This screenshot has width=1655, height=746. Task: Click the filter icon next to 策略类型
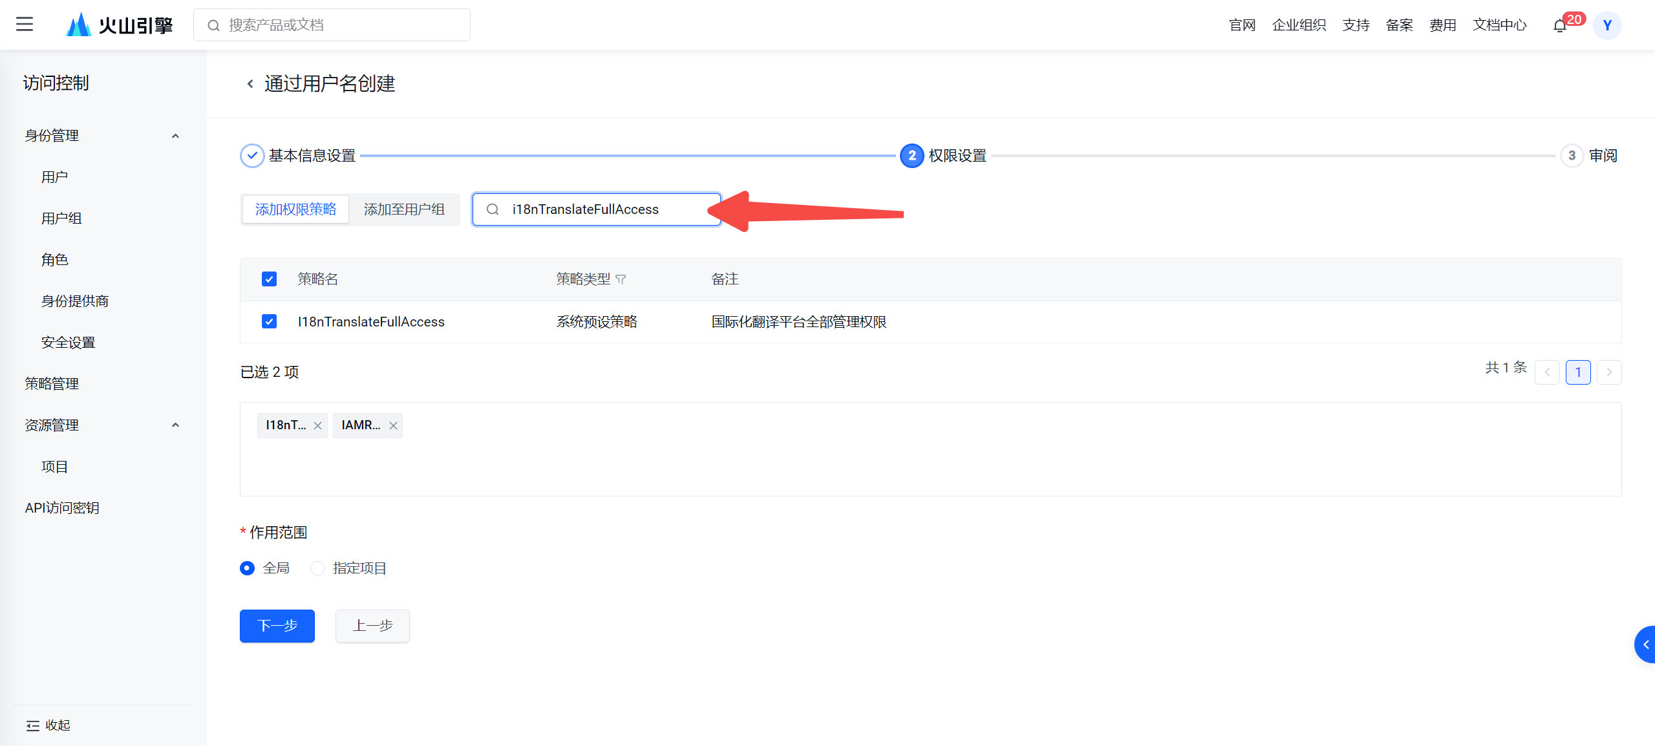621,279
